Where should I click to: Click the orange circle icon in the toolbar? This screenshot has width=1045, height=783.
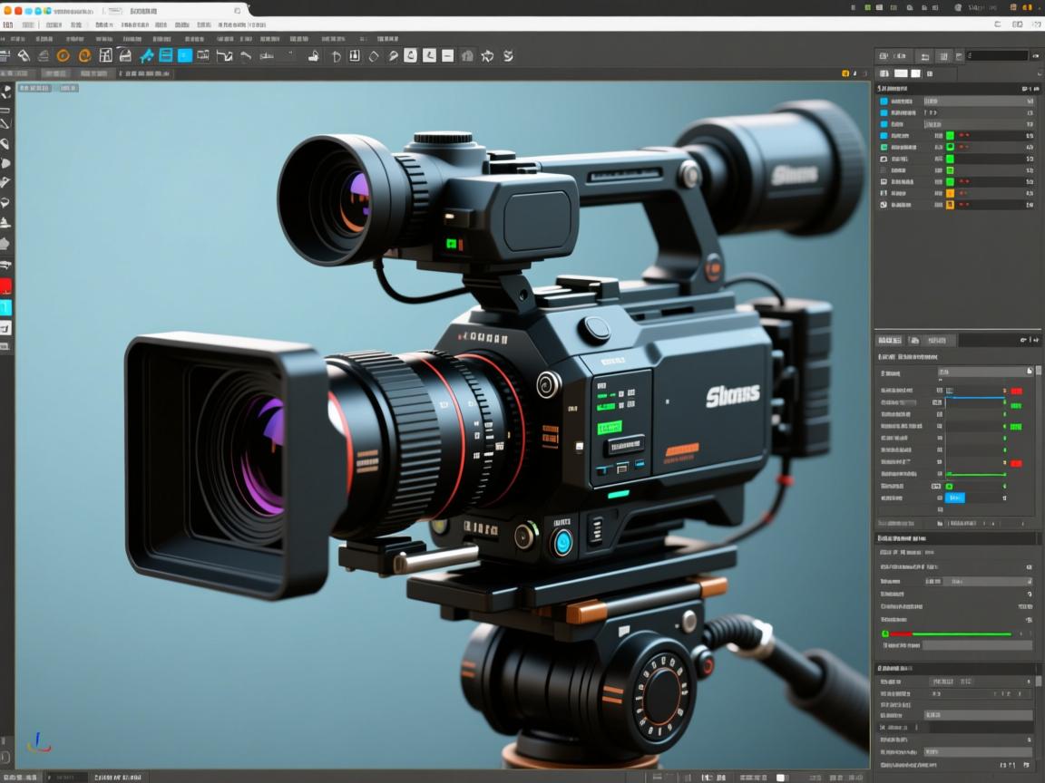pyautogui.click(x=63, y=55)
